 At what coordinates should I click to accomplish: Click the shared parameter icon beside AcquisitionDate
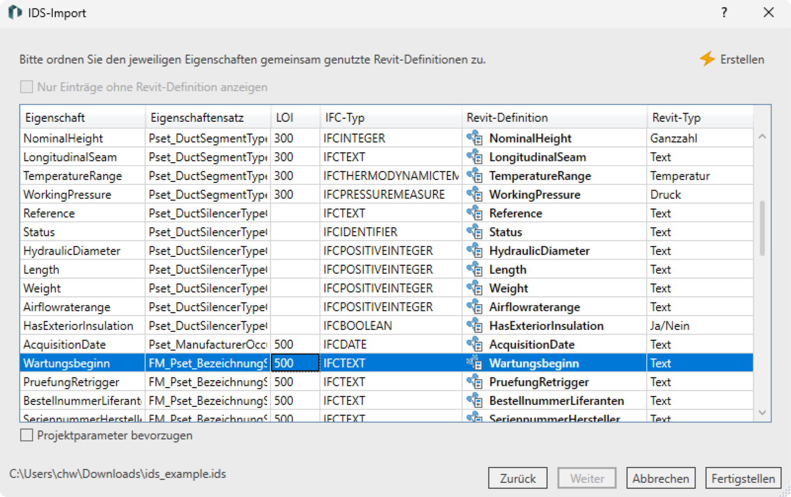click(x=475, y=344)
